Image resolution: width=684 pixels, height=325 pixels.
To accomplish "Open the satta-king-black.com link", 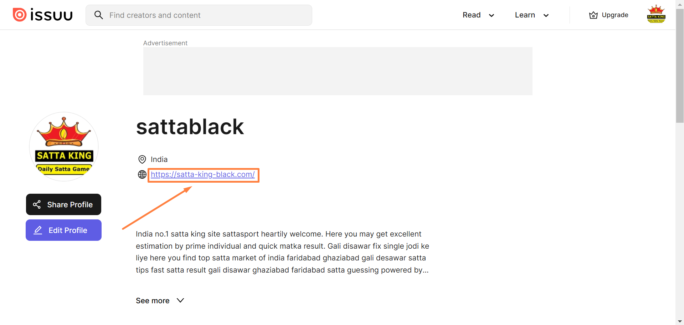I will pos(202,174).
